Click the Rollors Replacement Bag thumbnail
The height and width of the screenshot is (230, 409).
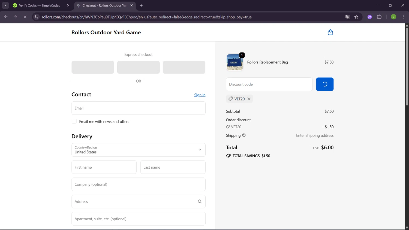tap(234, 62)
